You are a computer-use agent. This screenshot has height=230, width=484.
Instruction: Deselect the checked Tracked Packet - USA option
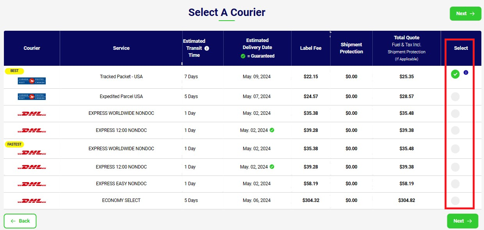point(455,74)
